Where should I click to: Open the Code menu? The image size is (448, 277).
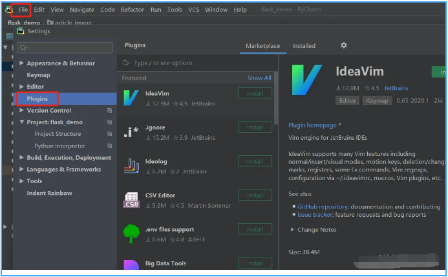pos(107,10)
